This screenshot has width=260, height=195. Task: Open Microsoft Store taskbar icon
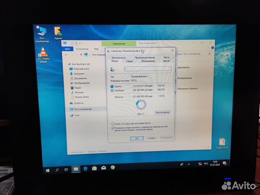point(94,168)
